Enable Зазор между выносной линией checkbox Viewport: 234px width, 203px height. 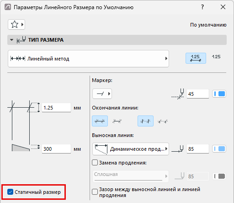(95, 192)
